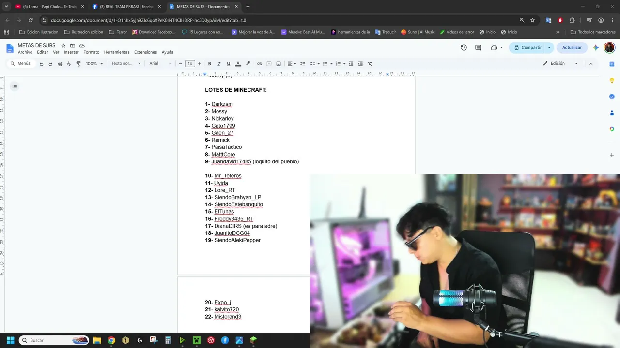
Task: Open the Arial font dropdown
Action: tap(160, 64)
